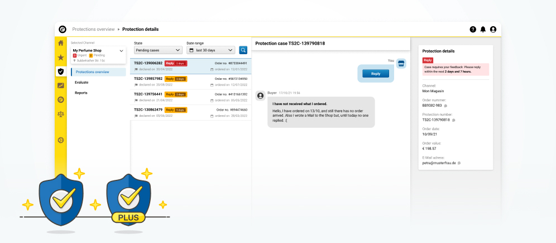Click the blue search magnifier button
The image size is (556, 243).
pyautogui.click(x=243, y=50)
